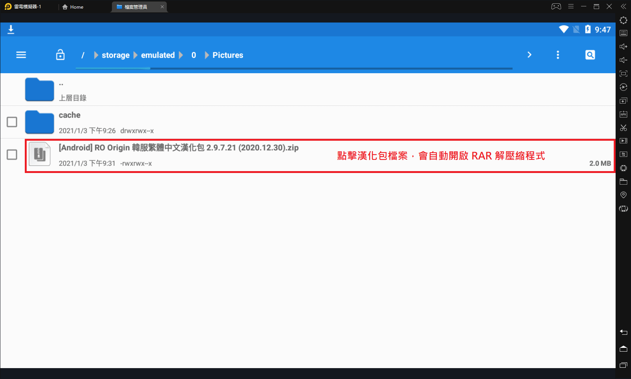
Task: Tick the checkbox for cache folder
Action: click(x=12, y=122)
